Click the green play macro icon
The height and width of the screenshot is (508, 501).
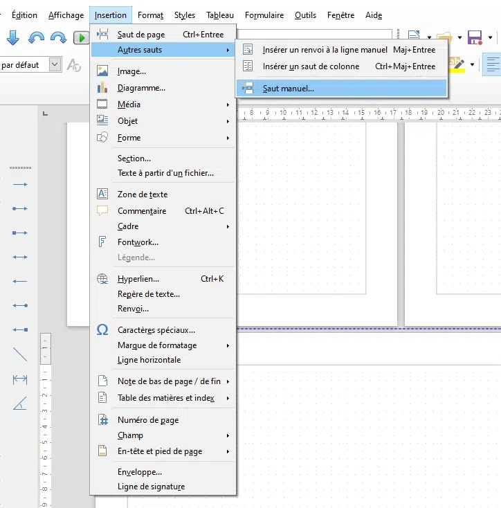point(81,37)
